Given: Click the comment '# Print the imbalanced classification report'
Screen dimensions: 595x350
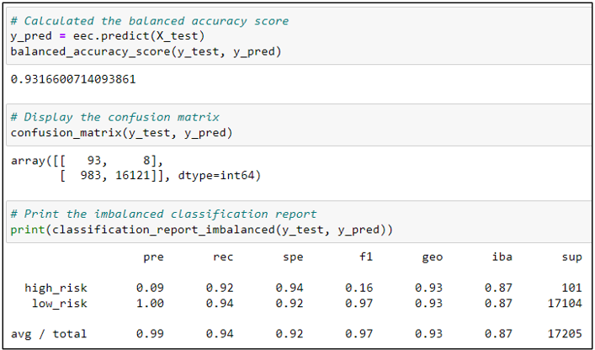Looking at the screenshot, I should coord(163,215).
